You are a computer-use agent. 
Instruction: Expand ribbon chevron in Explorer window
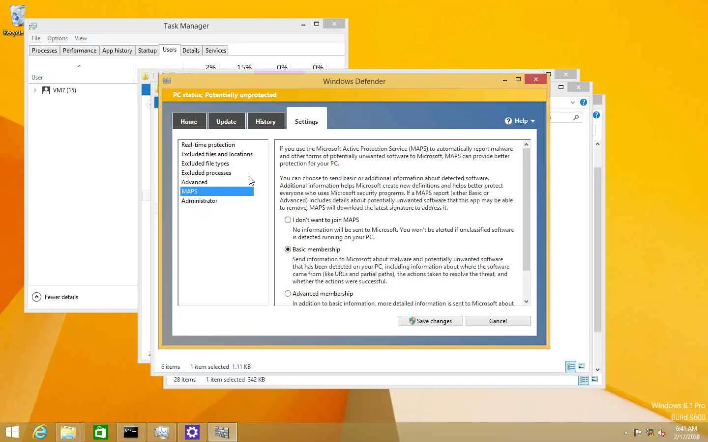pyautogui.click(x=573, y=103)
